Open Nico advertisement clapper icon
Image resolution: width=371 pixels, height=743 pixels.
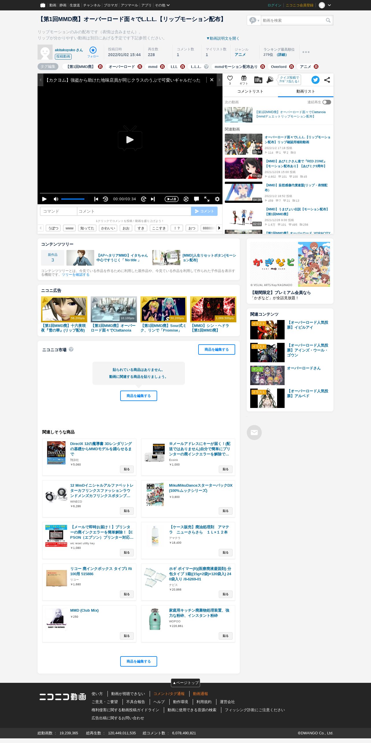pyautogui.click(x=270, y=80)
